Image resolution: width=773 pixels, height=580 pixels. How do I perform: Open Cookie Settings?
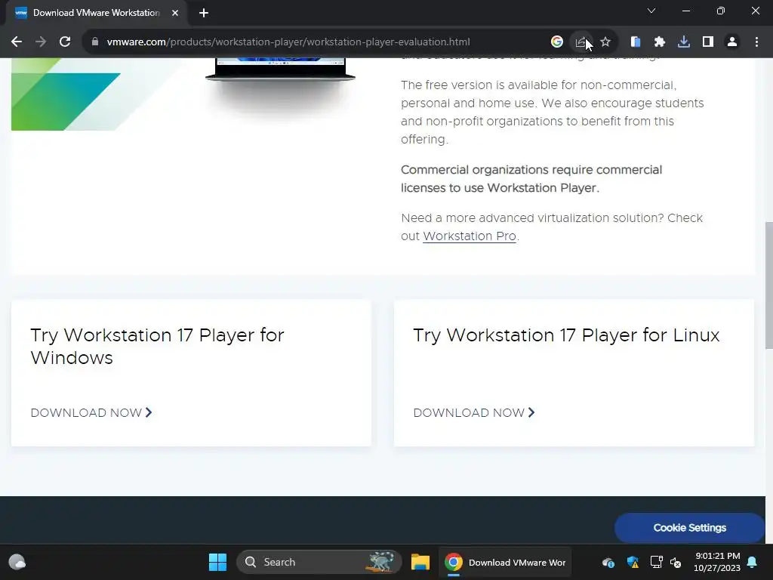click(689, 528)
